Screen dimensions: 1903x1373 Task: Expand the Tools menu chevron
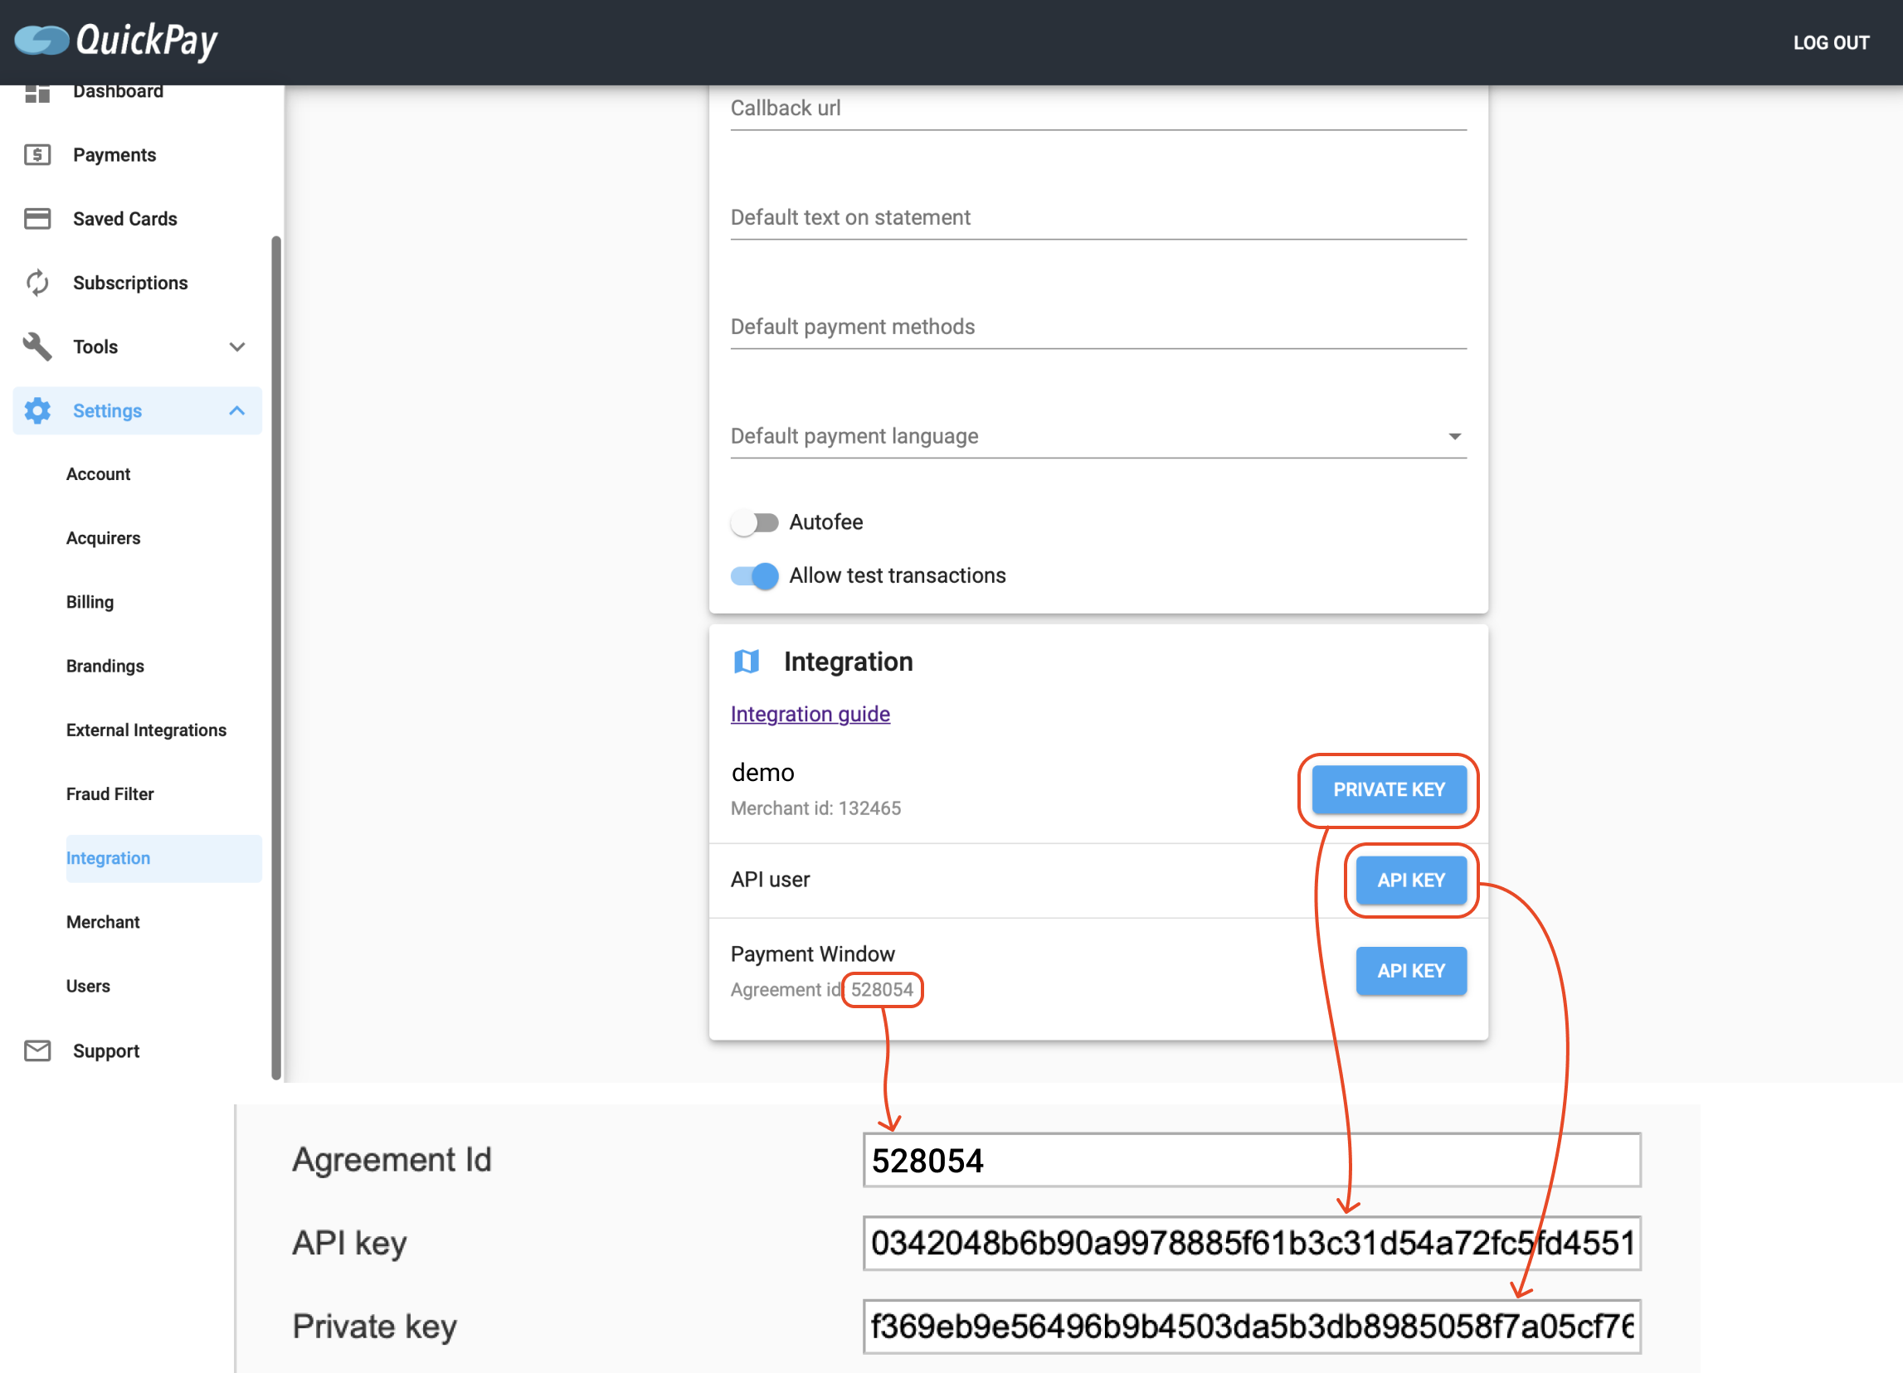click(237, 347)
